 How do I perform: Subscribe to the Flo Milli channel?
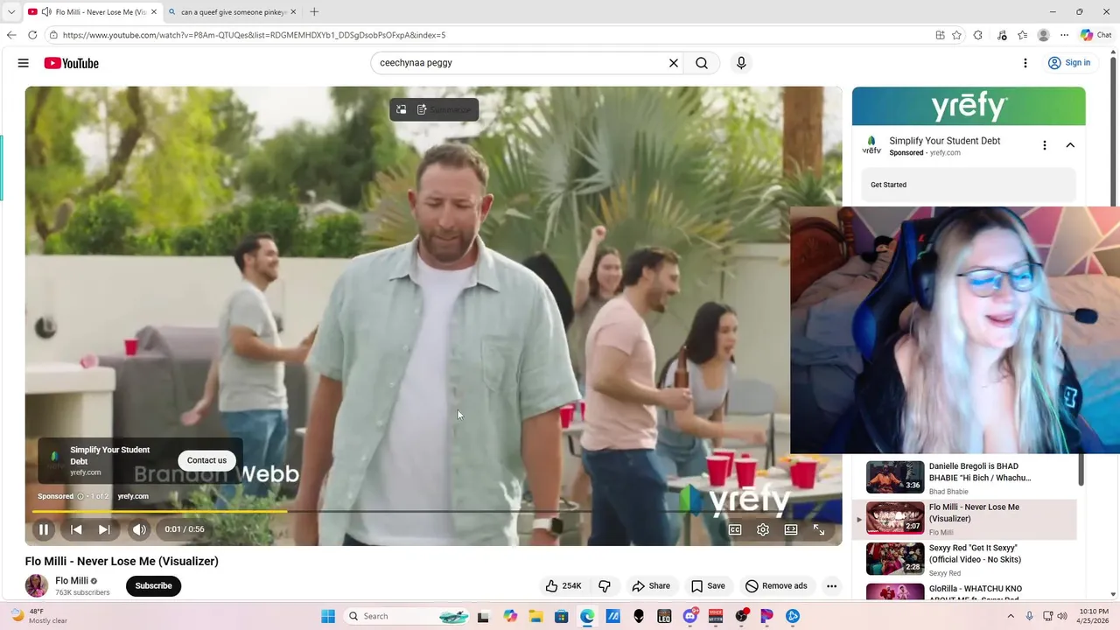(x=153, y=586)
